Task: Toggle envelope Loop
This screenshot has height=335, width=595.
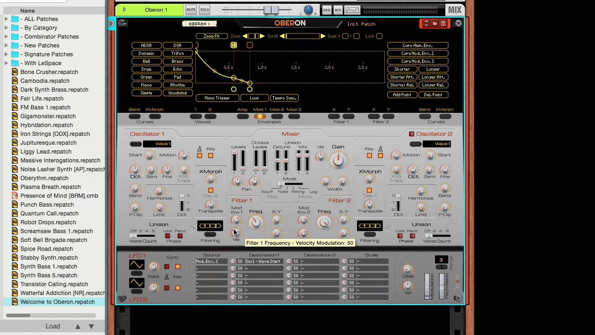Action: tap(254, 98)
